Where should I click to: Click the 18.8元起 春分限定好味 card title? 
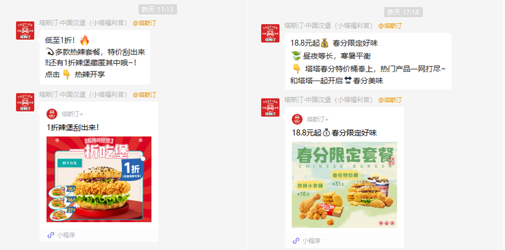[x=334, y=133]
